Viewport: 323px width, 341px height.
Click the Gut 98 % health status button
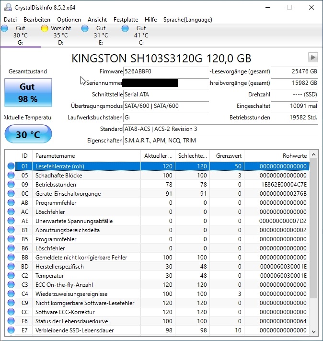[28, 93]
